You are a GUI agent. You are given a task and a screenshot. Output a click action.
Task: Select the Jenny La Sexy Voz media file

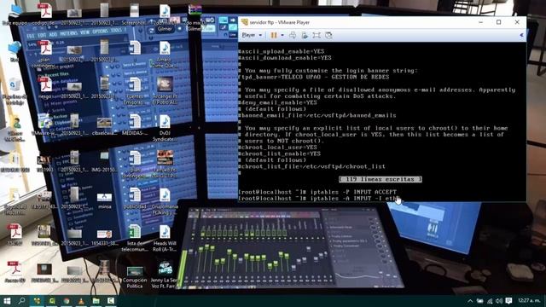pos(165,275)
